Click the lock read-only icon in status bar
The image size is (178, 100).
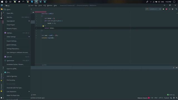pyautogui.click(x=171, y=98)
